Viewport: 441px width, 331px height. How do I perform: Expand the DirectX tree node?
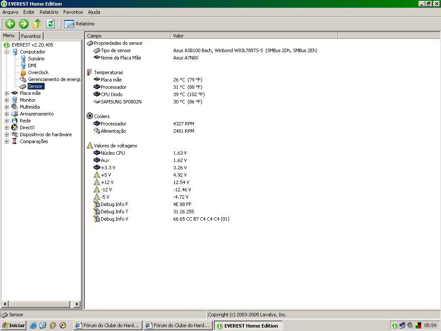pos(7,128)
